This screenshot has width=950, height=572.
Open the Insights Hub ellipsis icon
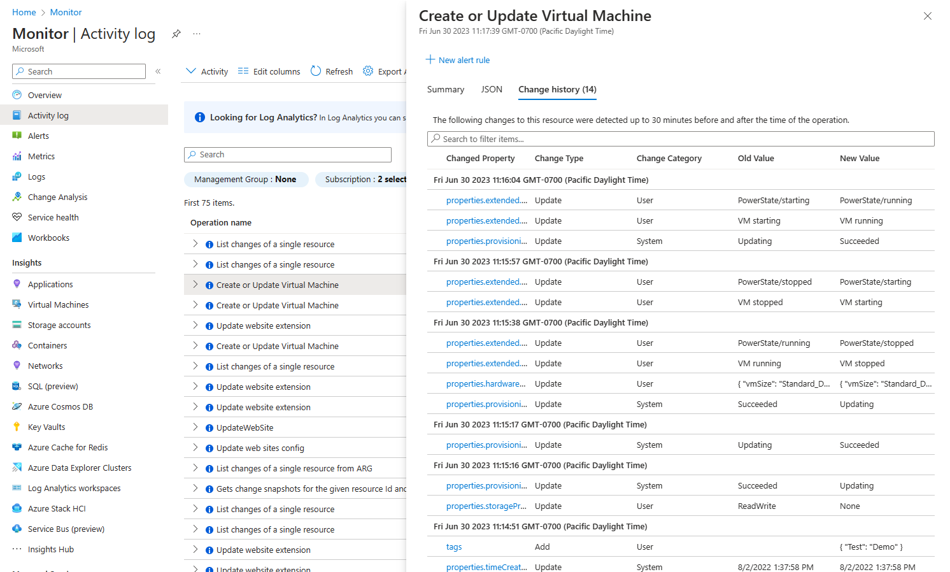17,549
